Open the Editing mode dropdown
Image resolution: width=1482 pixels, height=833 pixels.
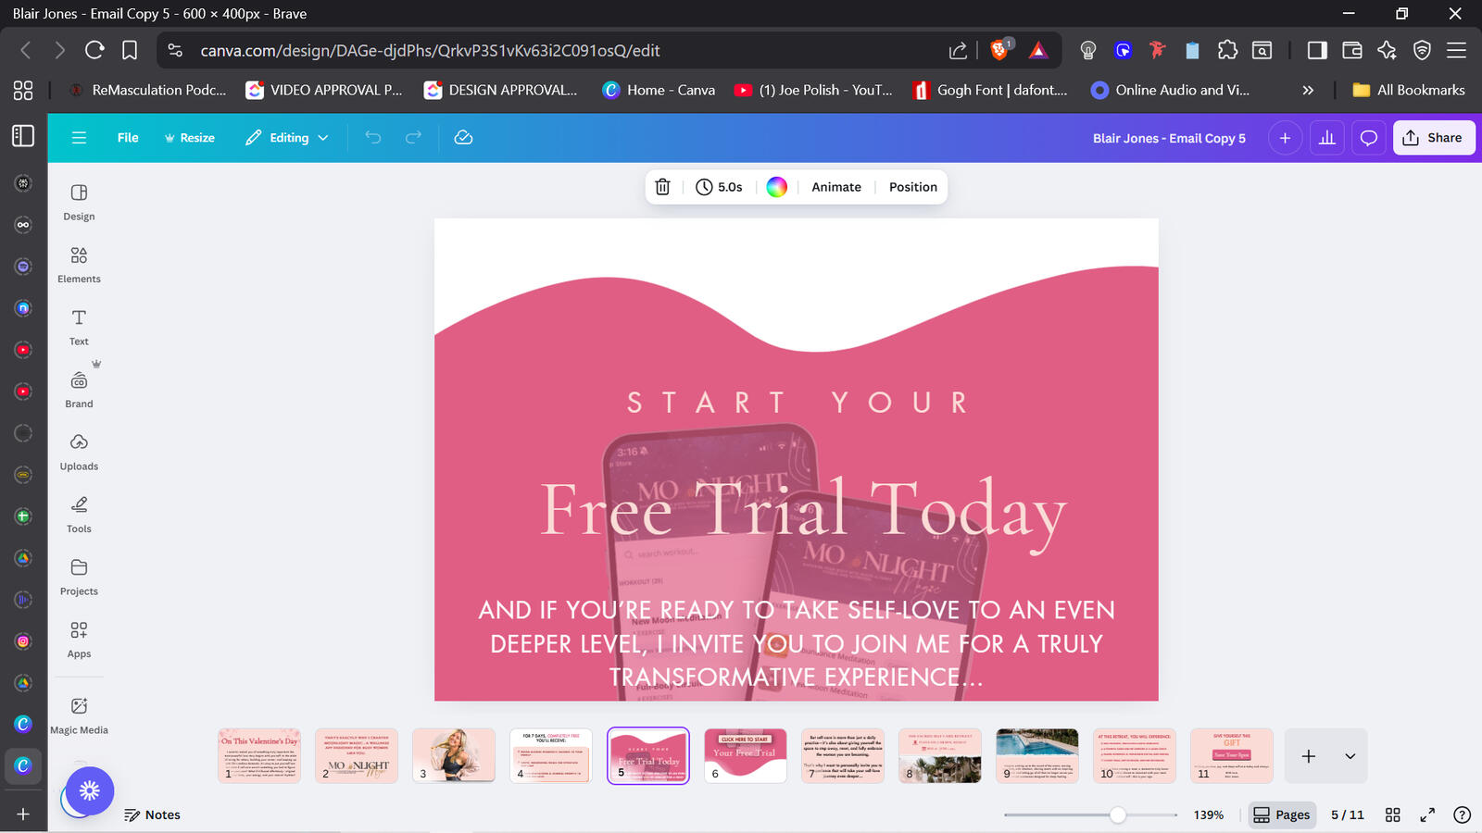point(286,138)
